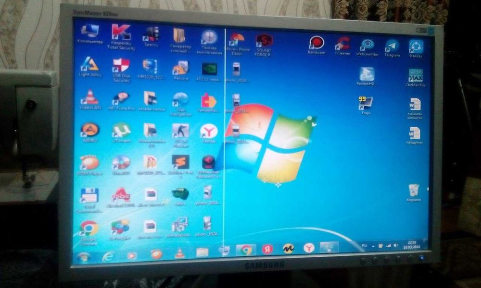Launch Kaspersky Total Security
This screenshot has width=481, height=288.
click(121, 37)
